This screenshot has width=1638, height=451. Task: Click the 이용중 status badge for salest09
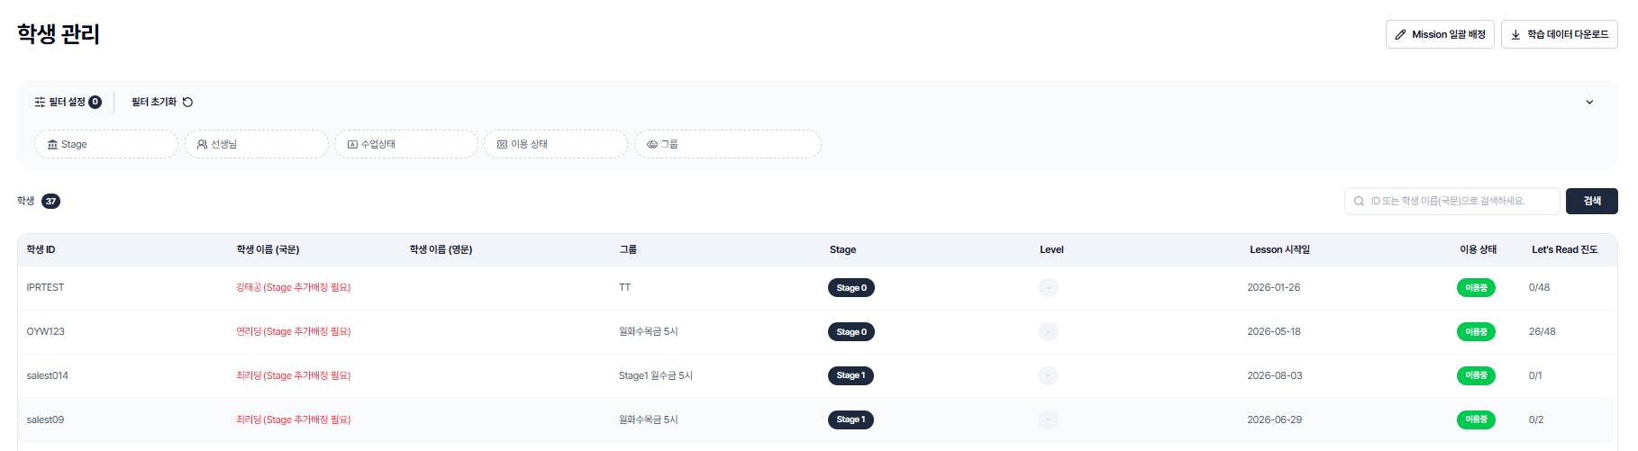[1476, 419]
